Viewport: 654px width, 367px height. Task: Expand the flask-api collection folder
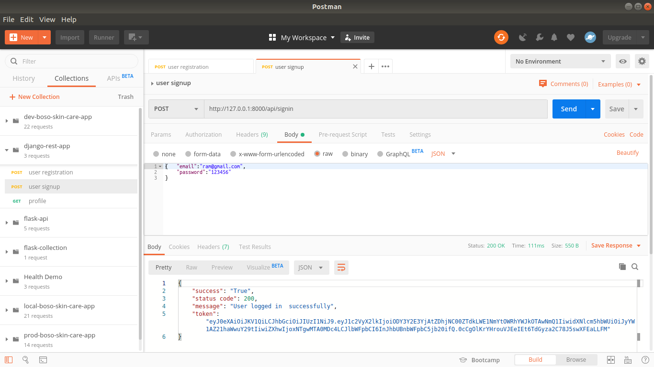(7, 223)
